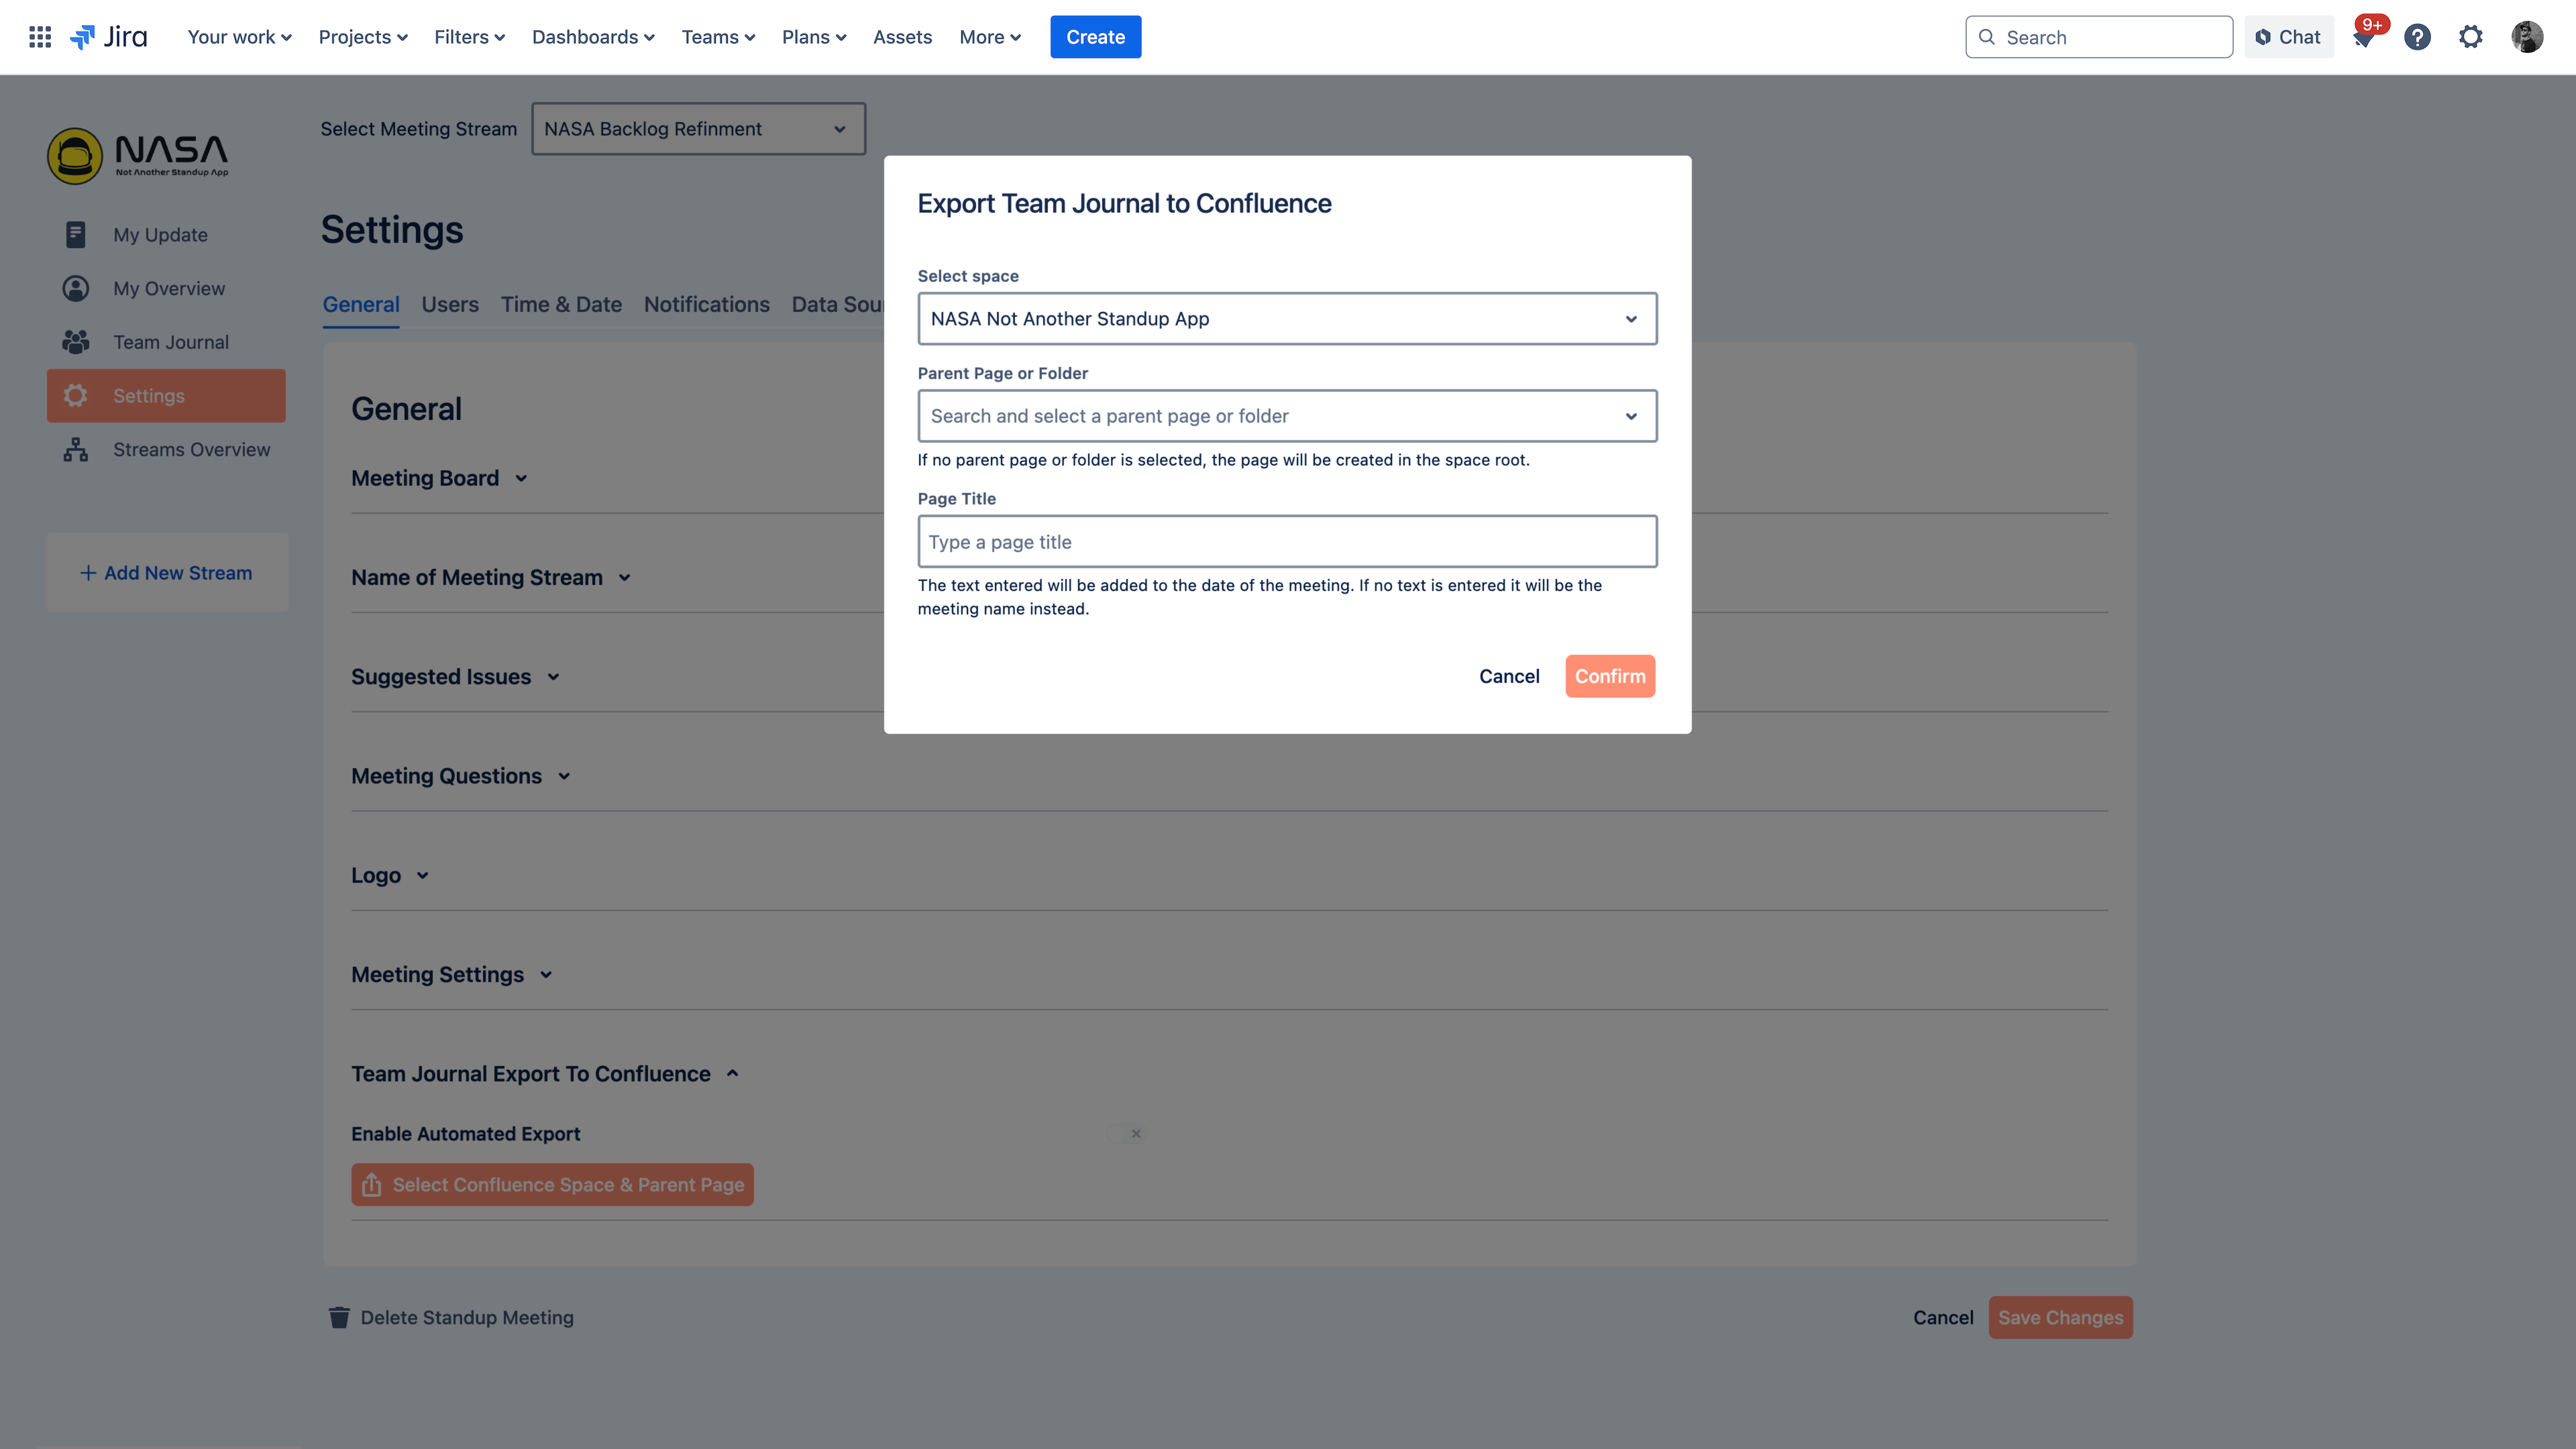Open the help question mark icon

pos(2417,37)
